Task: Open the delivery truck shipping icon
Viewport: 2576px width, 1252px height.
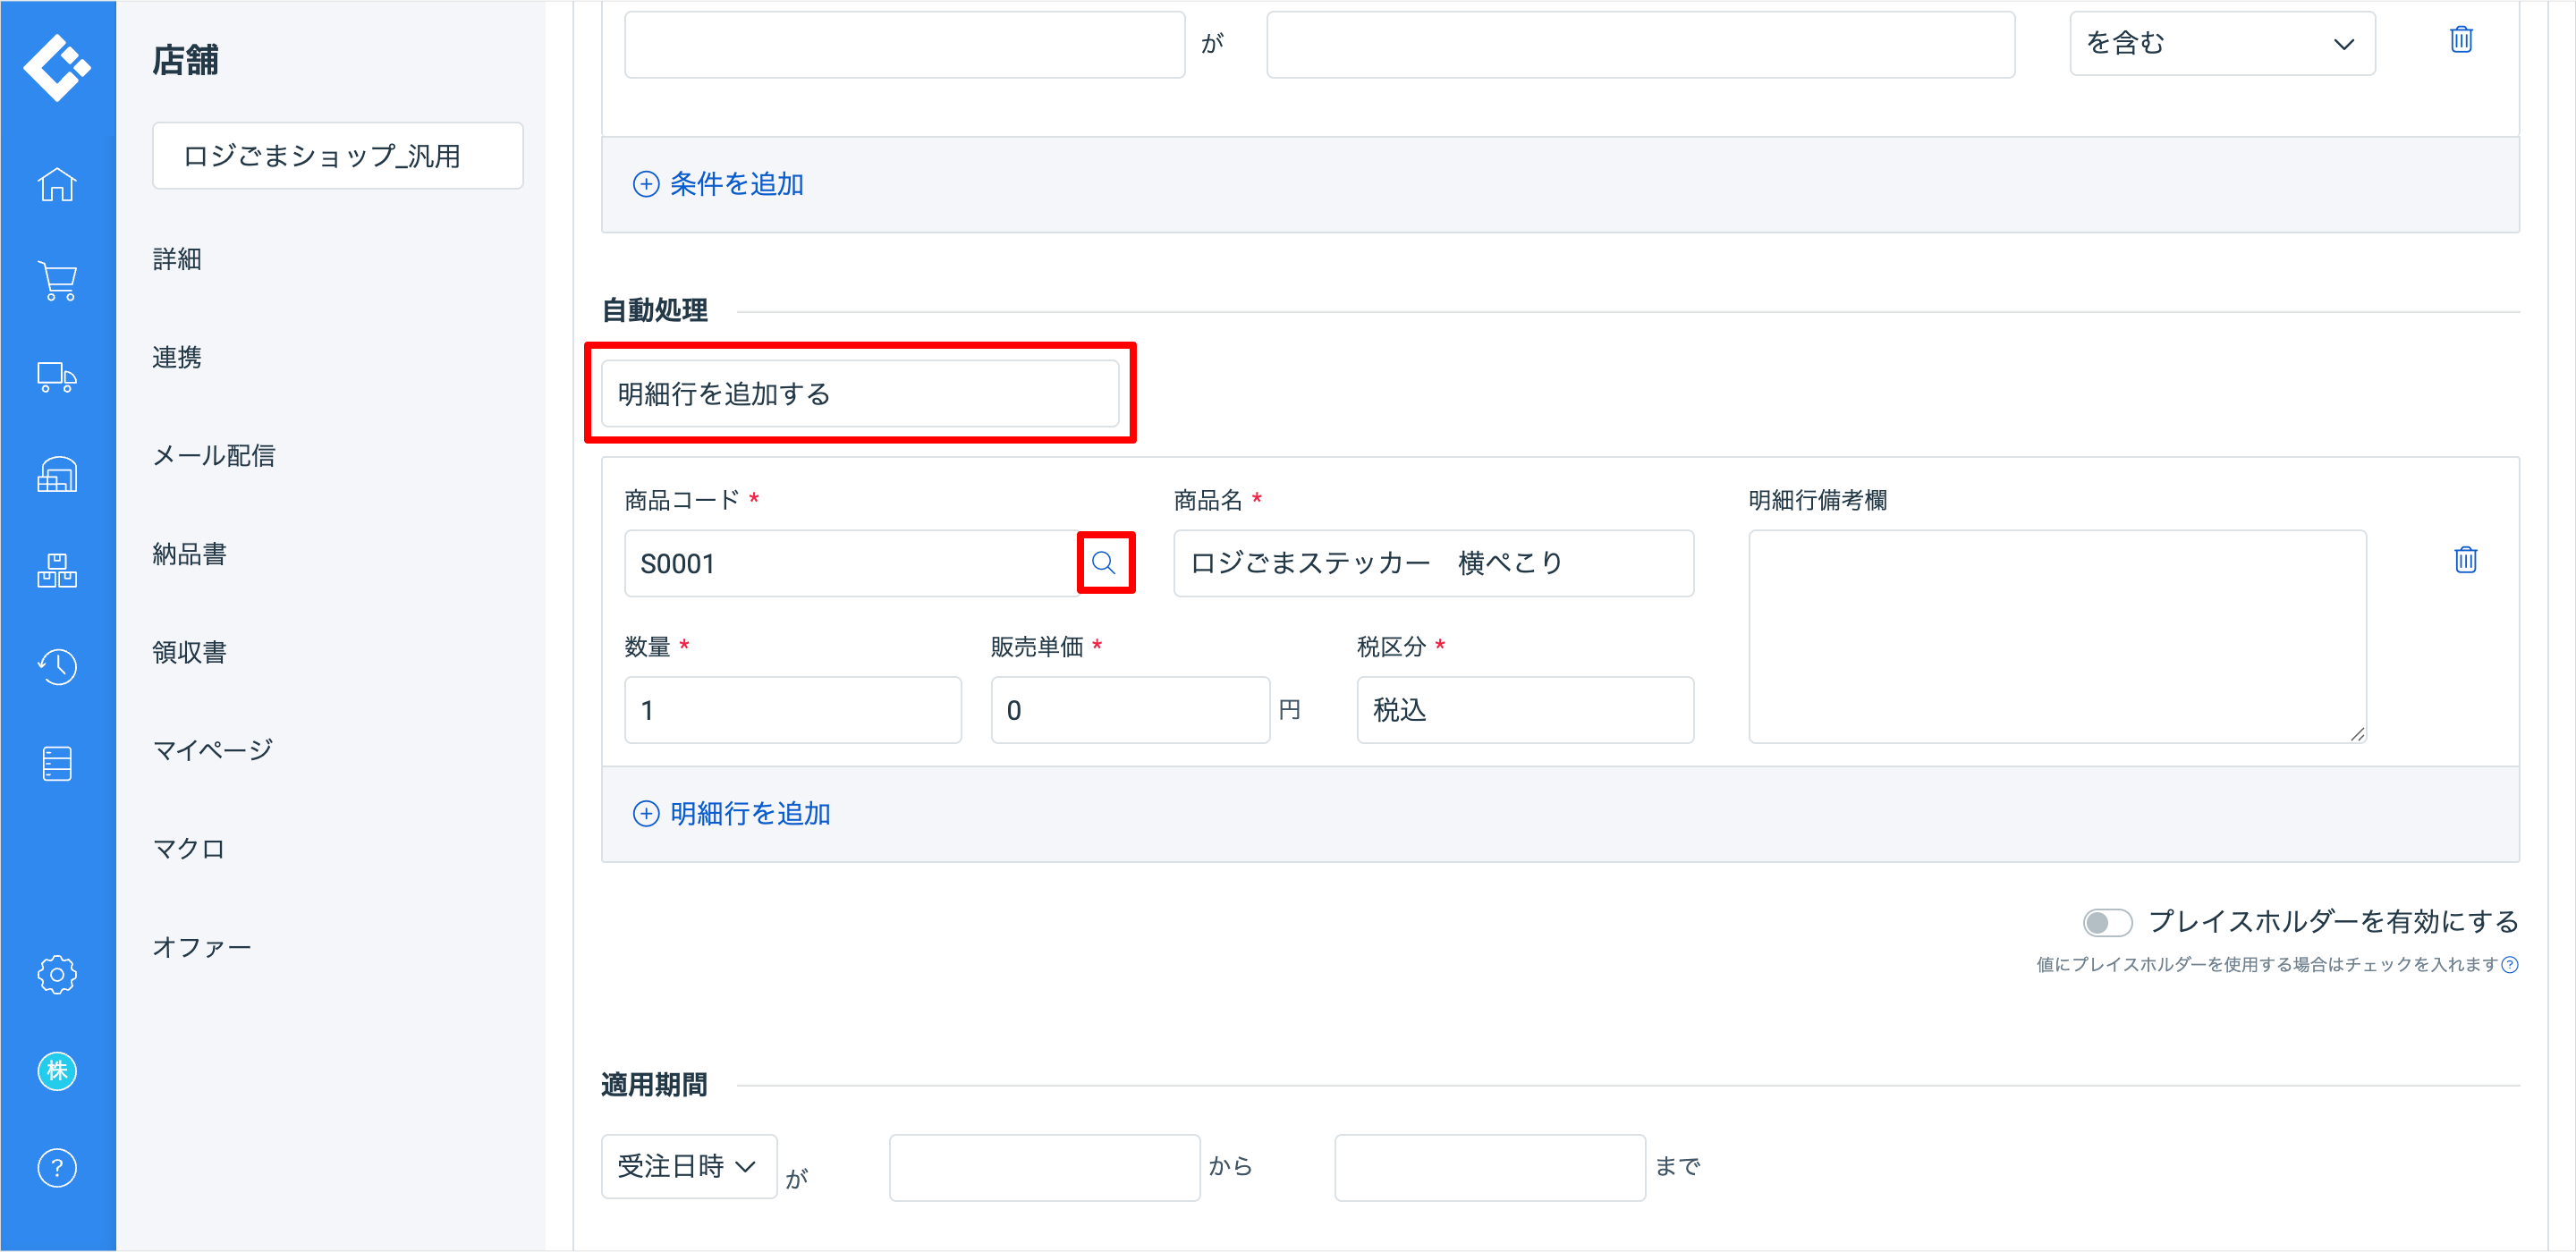Action: 57,377
